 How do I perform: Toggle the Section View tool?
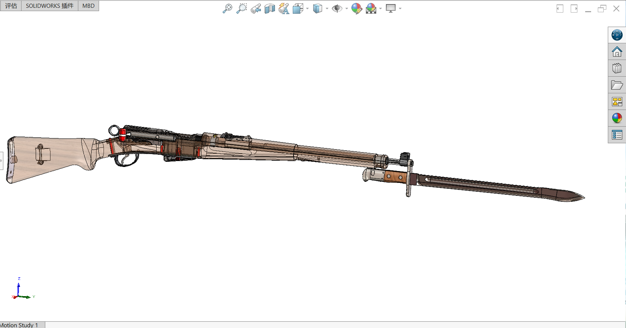(x=270, y=8)
